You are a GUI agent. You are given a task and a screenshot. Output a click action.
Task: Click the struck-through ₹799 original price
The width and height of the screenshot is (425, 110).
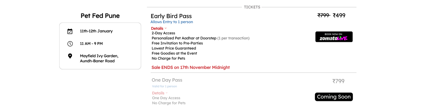pyautogui.click(x=324, y=15)
